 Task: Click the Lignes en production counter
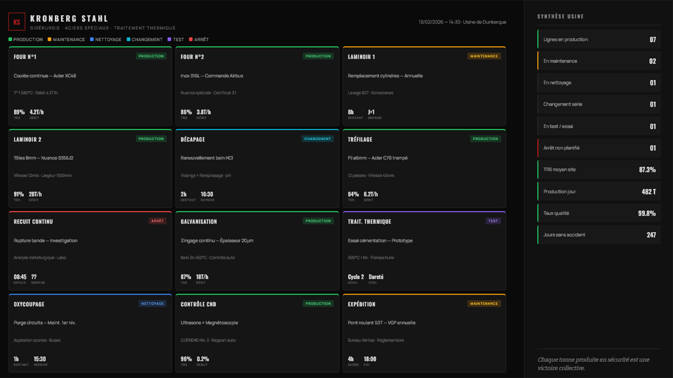point(598,39)
